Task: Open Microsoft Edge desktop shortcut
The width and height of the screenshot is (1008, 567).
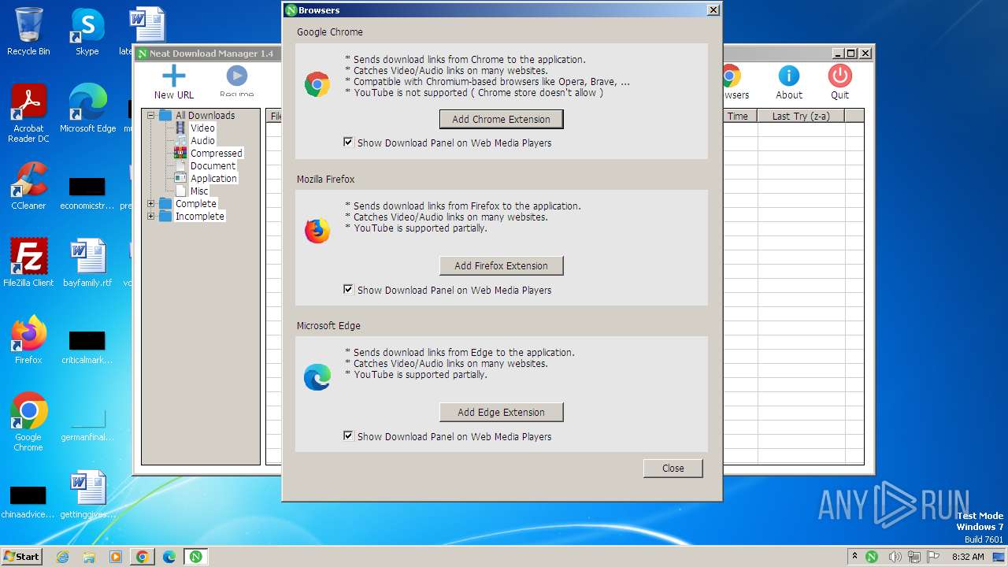Action: click(87, 109)
